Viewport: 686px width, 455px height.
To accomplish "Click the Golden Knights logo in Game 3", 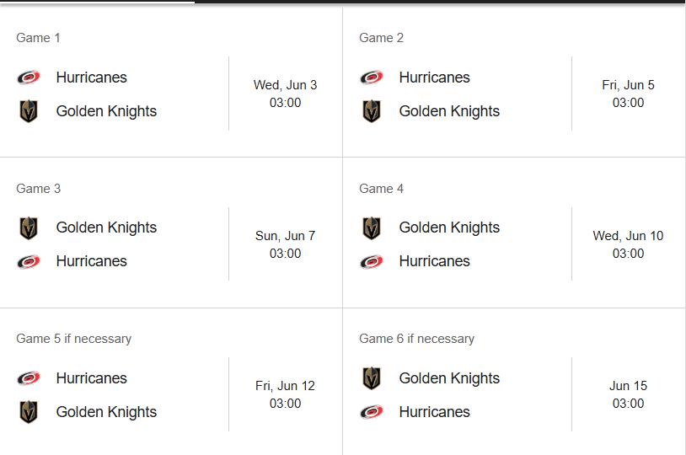I will [x=29, y=228].
